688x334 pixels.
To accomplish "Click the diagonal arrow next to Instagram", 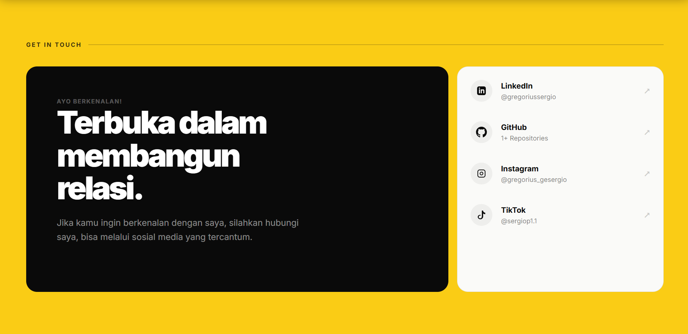I will point(647,174).
